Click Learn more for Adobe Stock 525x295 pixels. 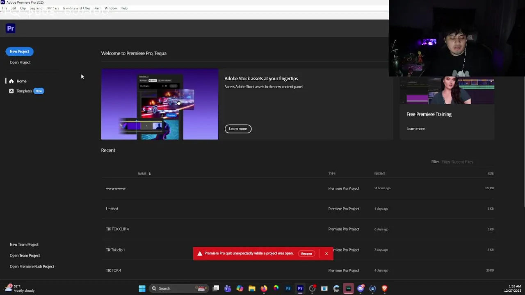(238, 129)
